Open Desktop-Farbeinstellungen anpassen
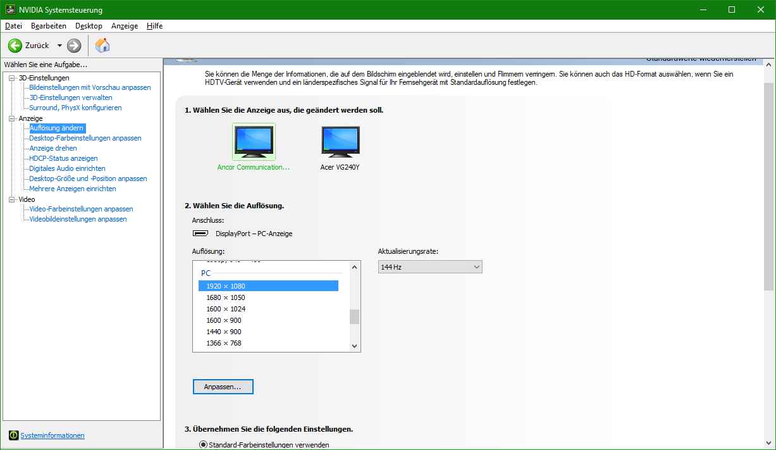The height and width of the screenshot is (450, 776). [x=85, y=138]
